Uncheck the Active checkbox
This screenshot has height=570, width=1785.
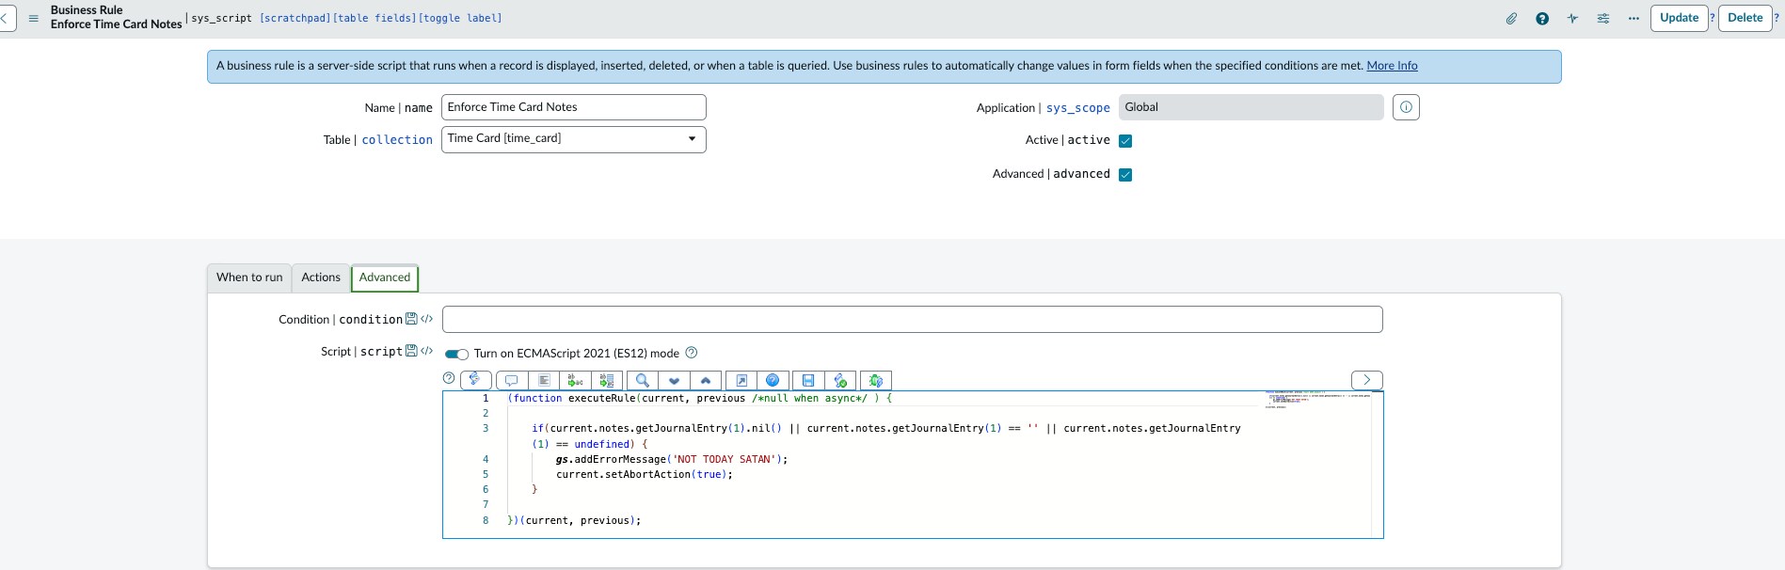1125,141
